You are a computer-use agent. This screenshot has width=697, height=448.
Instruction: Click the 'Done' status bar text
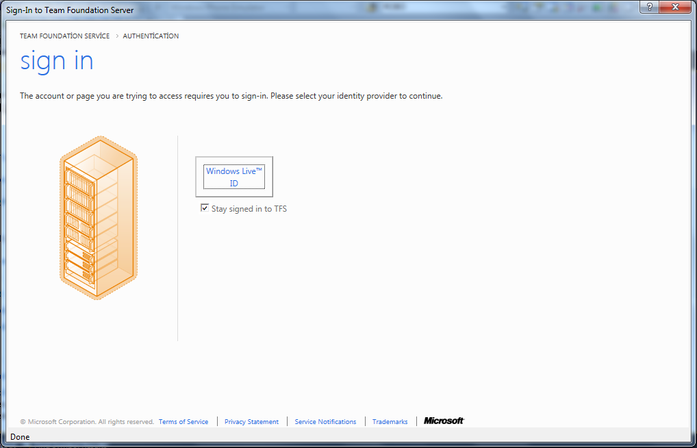[x=20, y=437]
